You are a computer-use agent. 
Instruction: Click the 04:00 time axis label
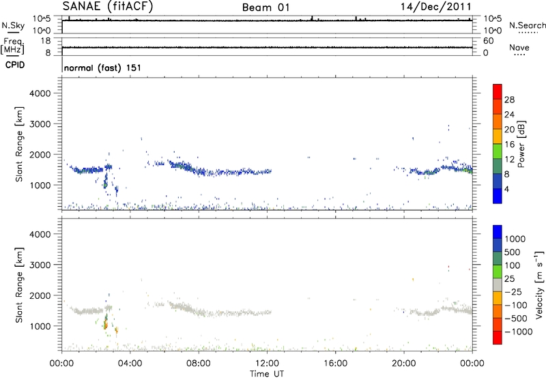tap(130, 364)
